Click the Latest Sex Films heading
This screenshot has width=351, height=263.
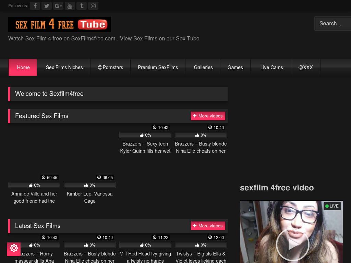point(38,226)
